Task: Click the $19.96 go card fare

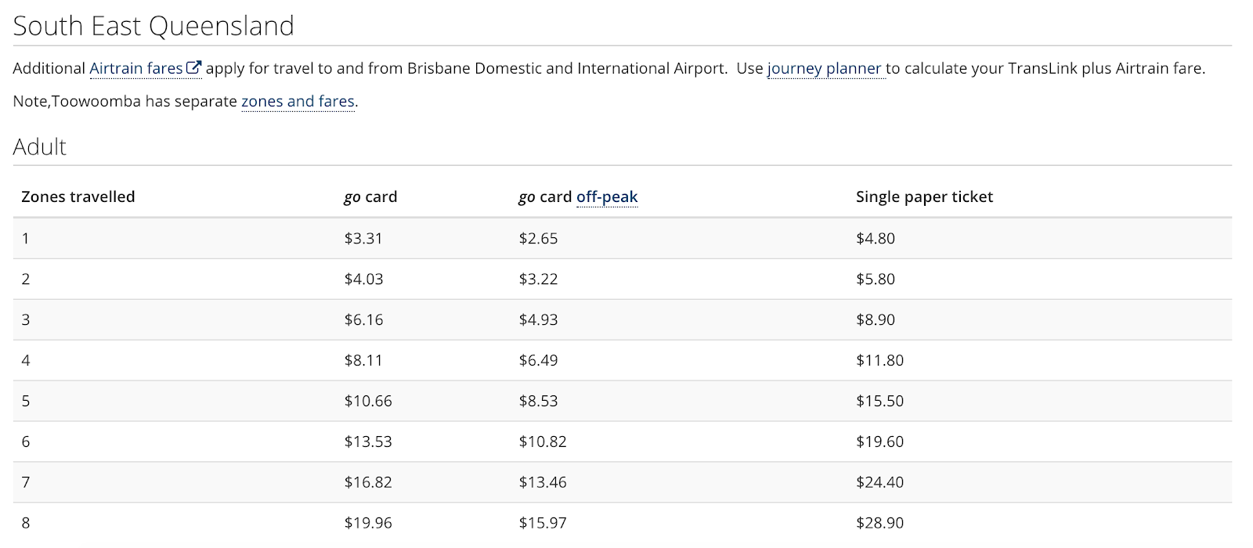Action: pyautogui.click(x=368, y=523)
